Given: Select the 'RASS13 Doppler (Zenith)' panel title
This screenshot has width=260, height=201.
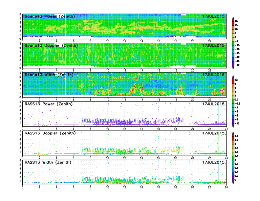Looking at the screenshot, I should [50, 133].
